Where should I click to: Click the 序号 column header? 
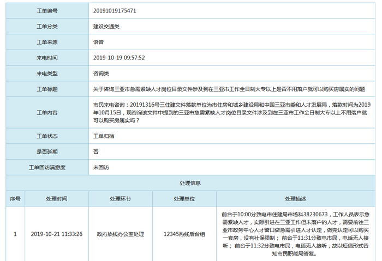pyautogui.click(x=15, y=199)
